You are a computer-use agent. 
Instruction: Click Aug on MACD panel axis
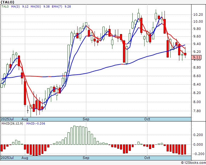25,158
